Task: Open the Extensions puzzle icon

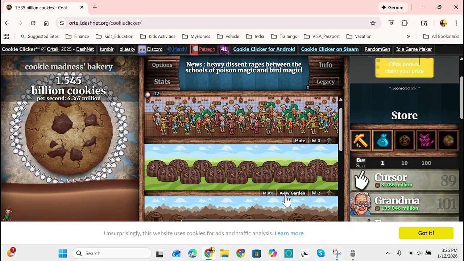Action: pyautogui.click(x=405, y=23)
